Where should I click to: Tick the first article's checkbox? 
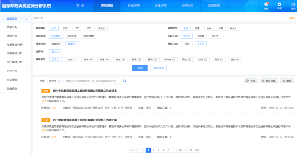37,91
